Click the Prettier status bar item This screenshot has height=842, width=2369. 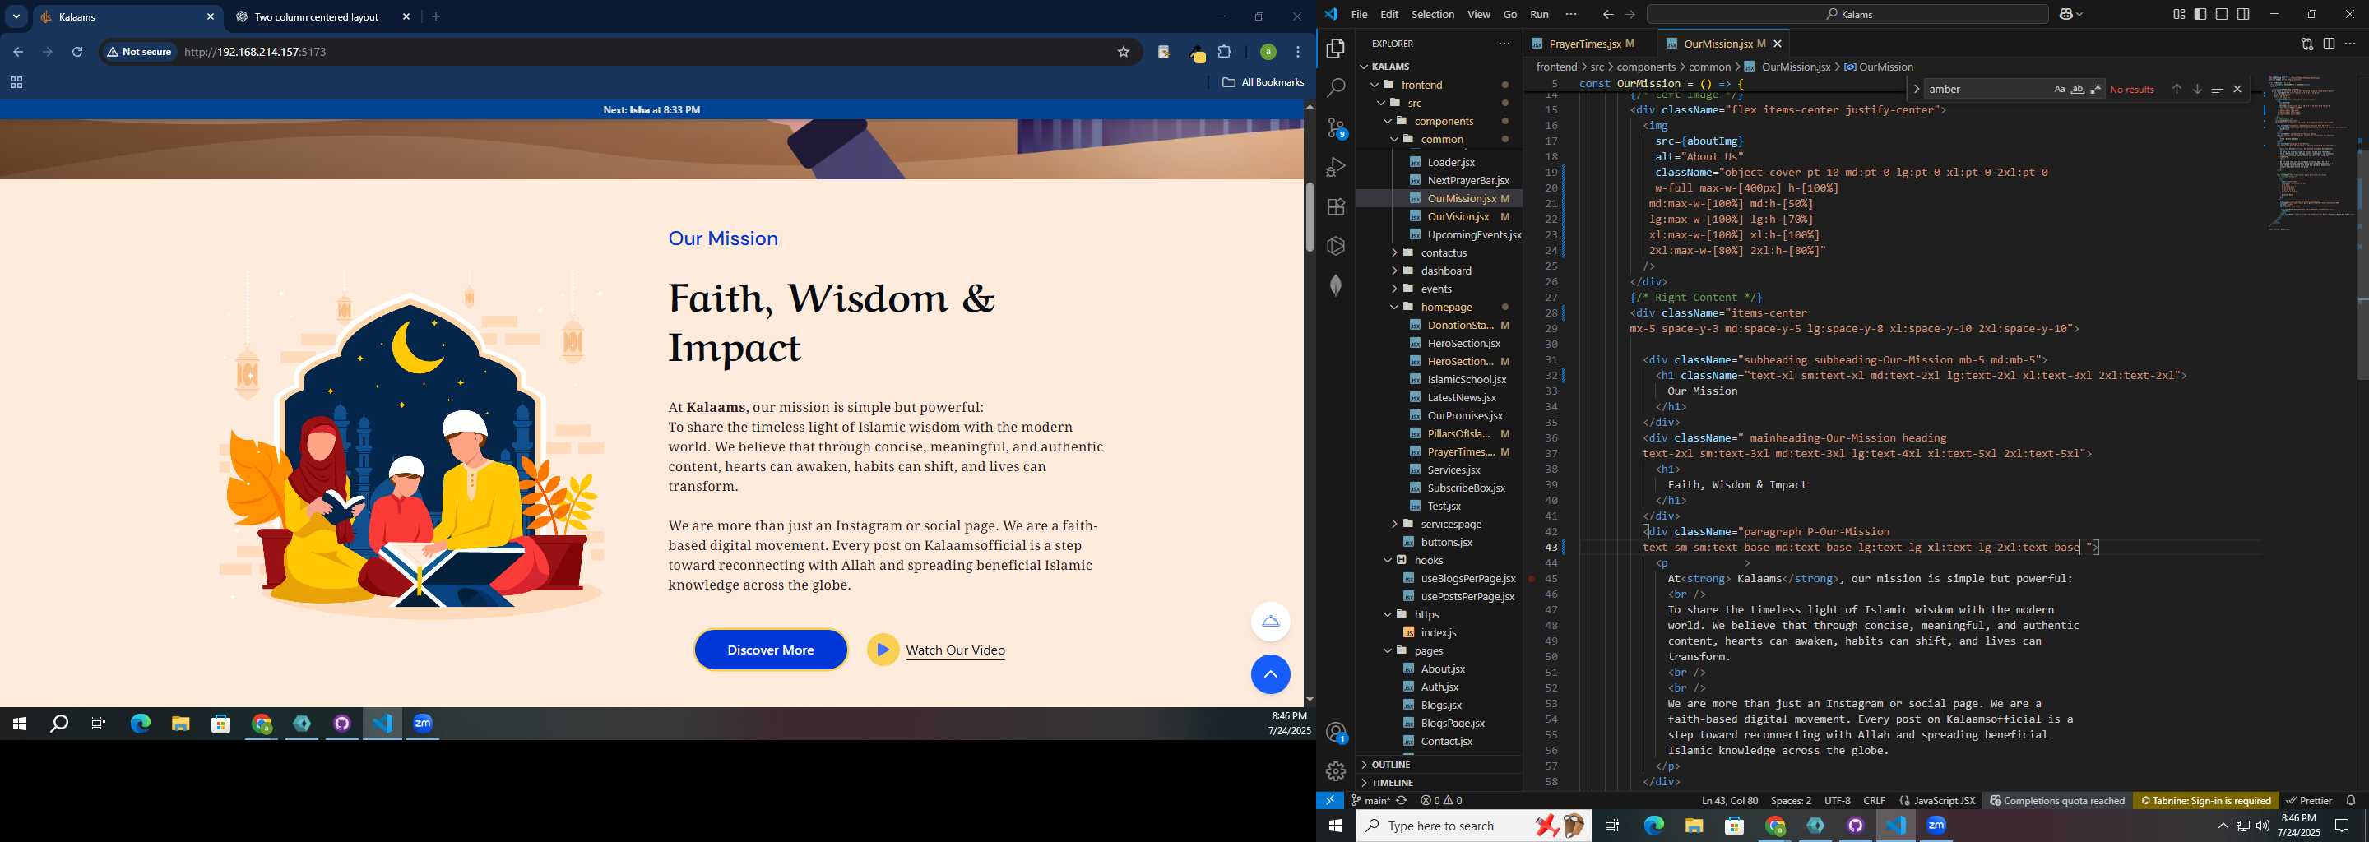(x=2309, y=801)
